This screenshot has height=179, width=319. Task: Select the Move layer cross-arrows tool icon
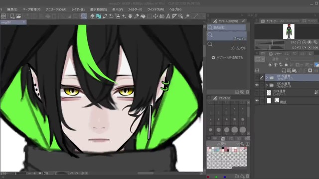tap(156, 16)
